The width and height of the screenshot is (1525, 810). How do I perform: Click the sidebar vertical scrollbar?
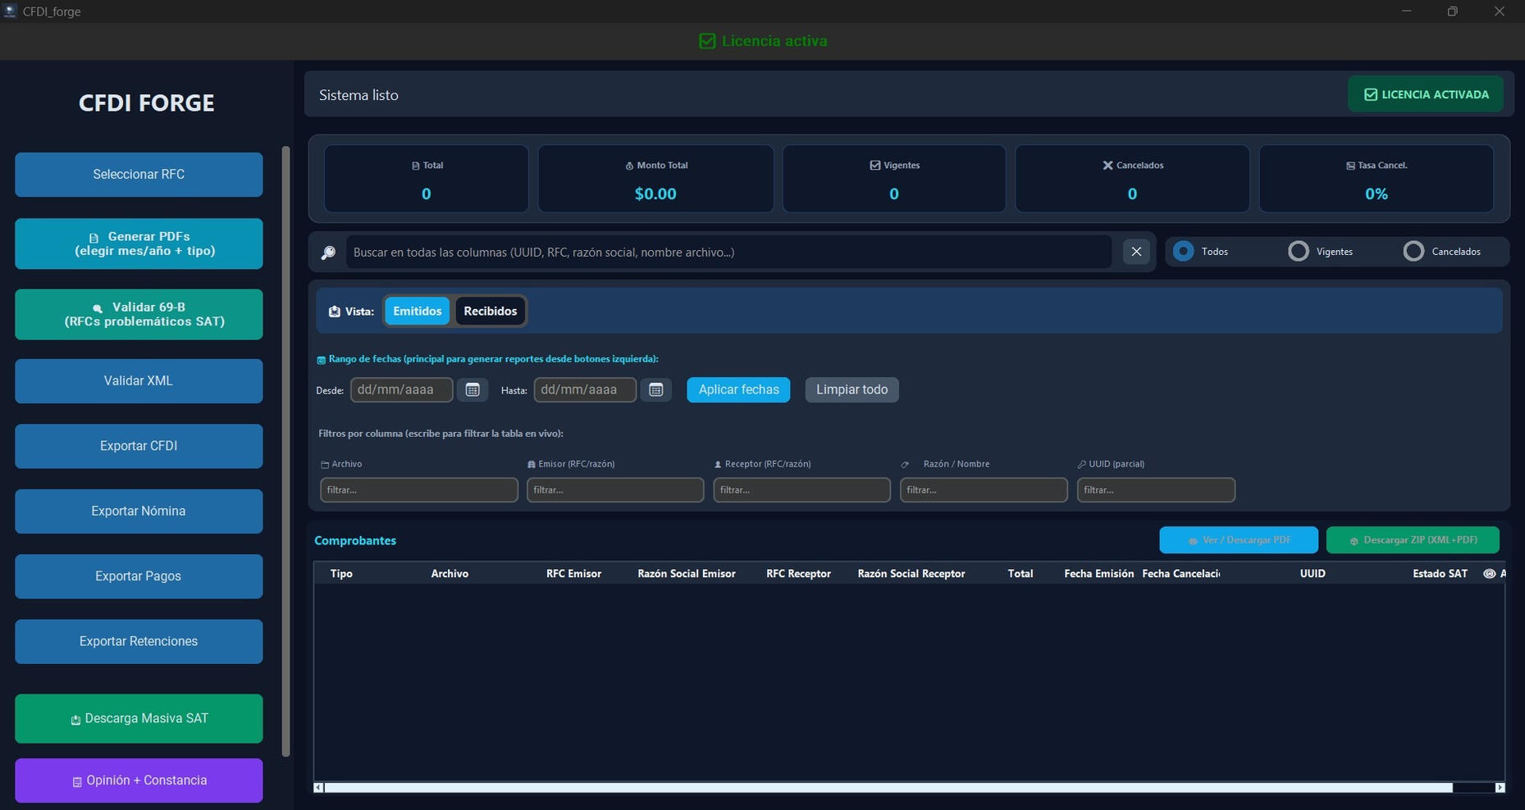pyautogui.click(x=285, y=451)
